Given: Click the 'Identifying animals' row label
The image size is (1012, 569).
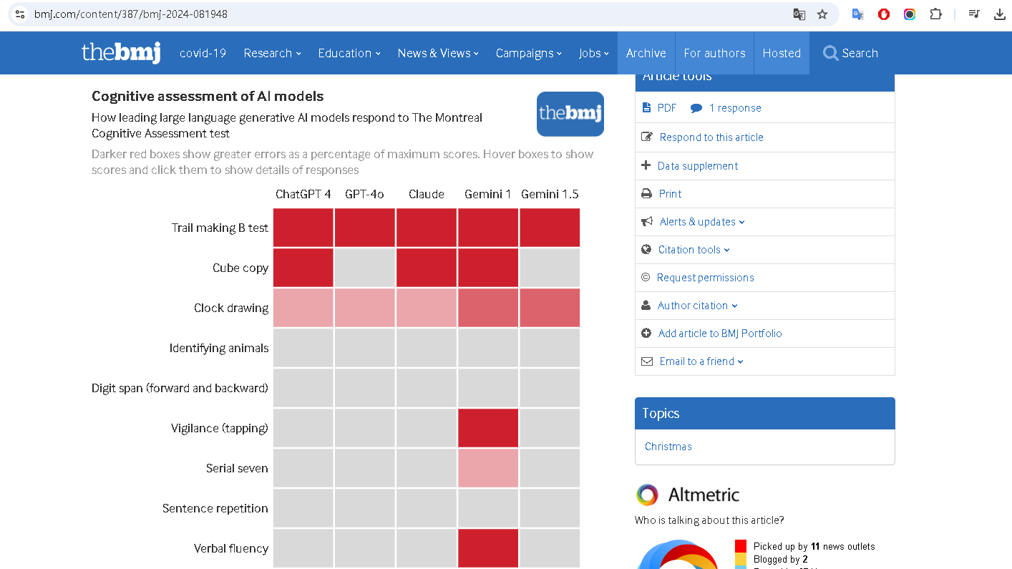Looking at the screenshot, I should pos(219,348).
